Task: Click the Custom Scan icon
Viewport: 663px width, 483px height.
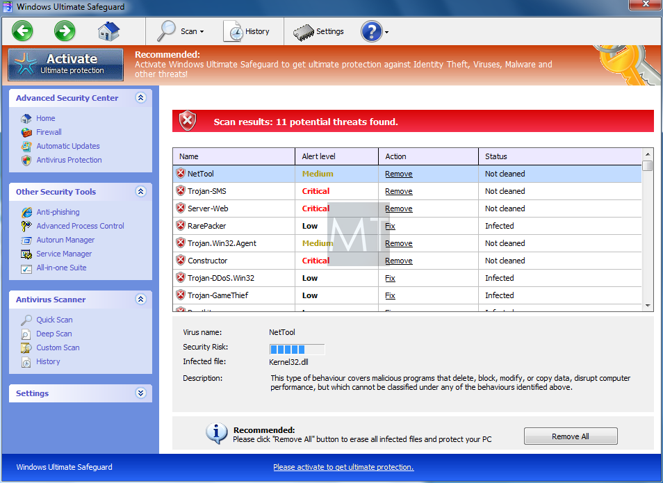Action: point(26,348)
